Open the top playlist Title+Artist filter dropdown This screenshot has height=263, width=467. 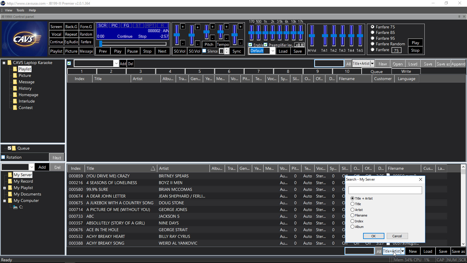[x=372, y=64]
